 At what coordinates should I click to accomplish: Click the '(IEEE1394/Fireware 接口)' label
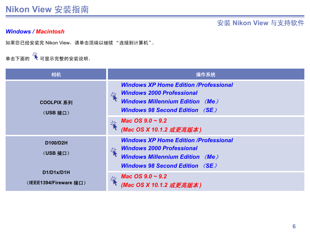click(x=56, y=183)
